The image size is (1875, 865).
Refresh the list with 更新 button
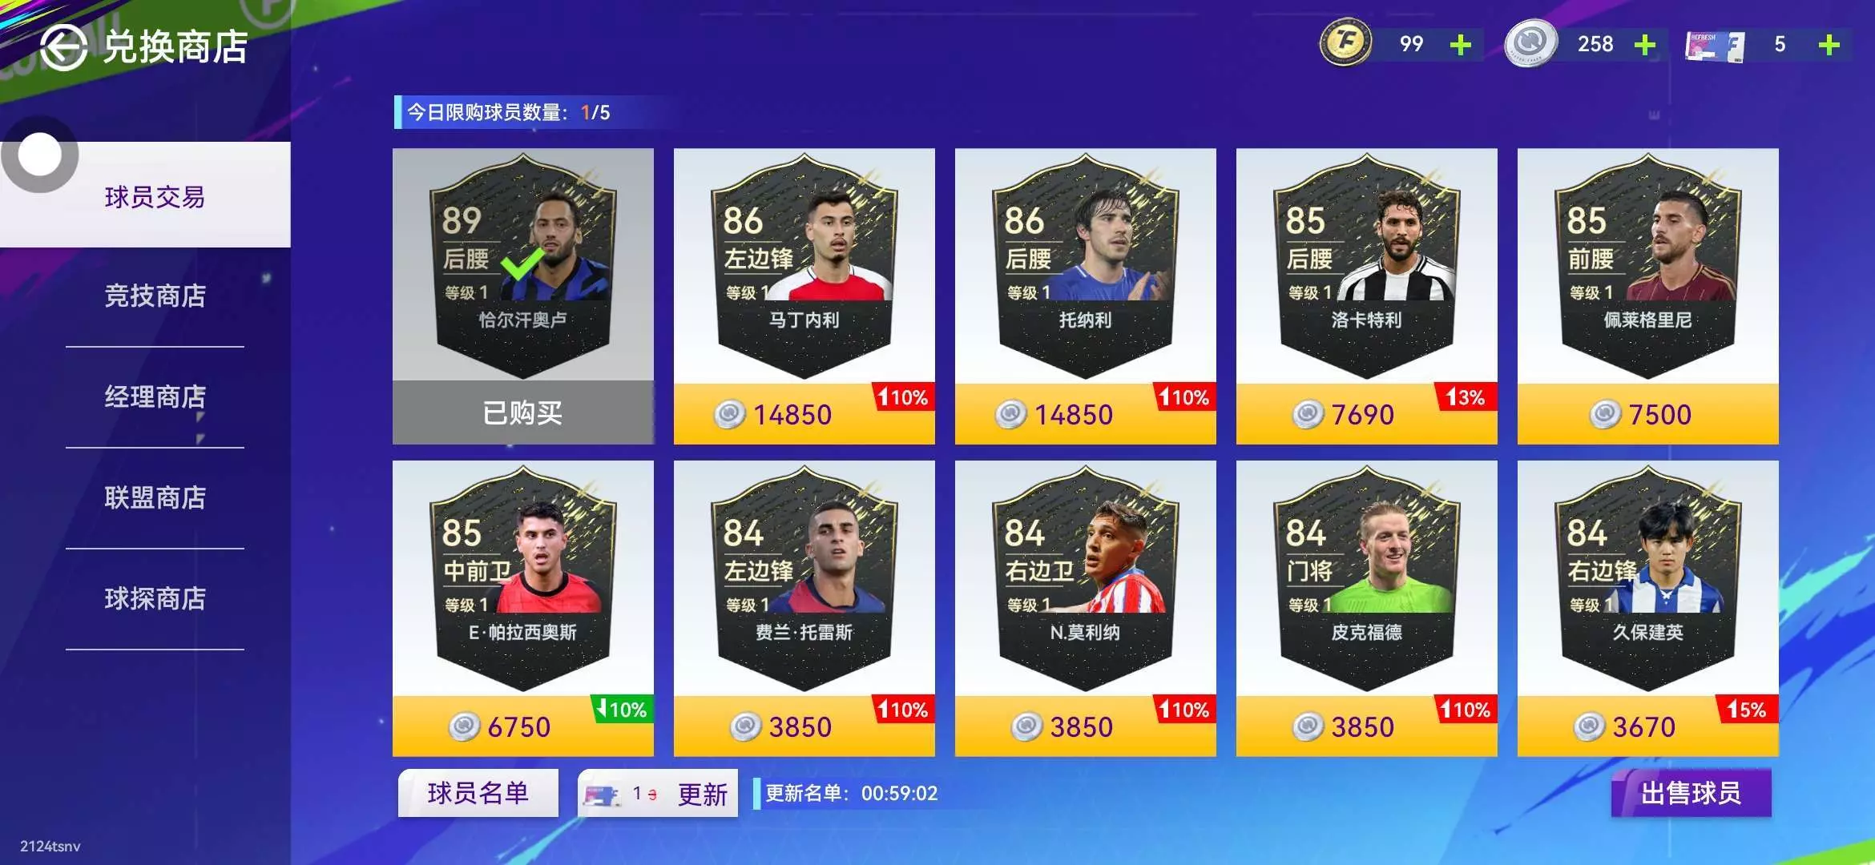[658, 793]
